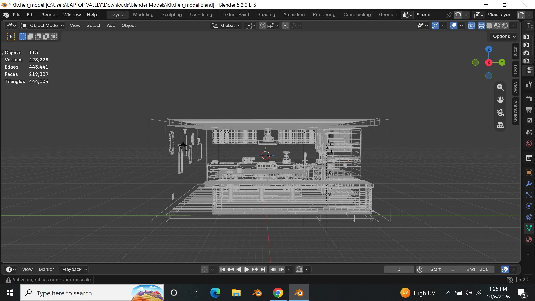Screen dimensions: 535x301
Task: Click the current frame field showing 0
Action: tap(399, 270)
